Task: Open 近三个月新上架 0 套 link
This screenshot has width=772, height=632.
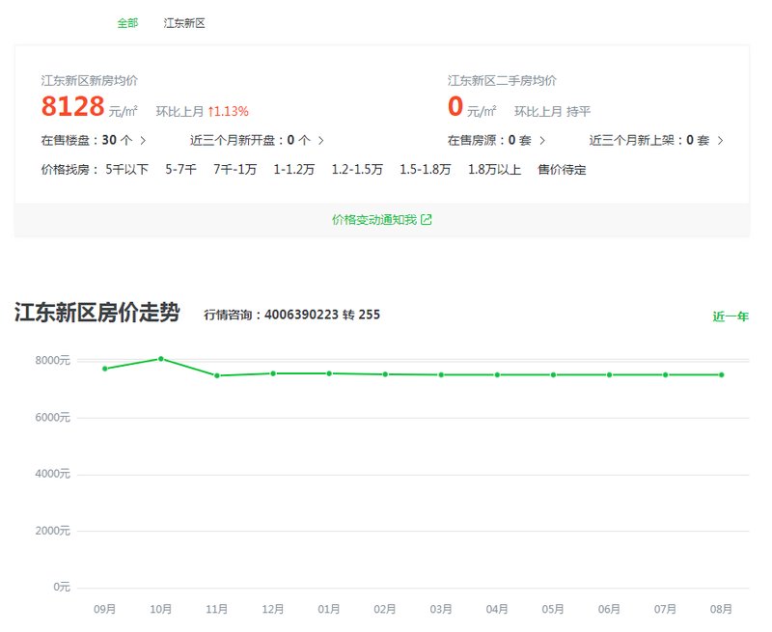Action: [656, 140]
